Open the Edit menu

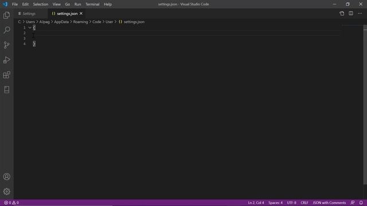click(25, 4)
